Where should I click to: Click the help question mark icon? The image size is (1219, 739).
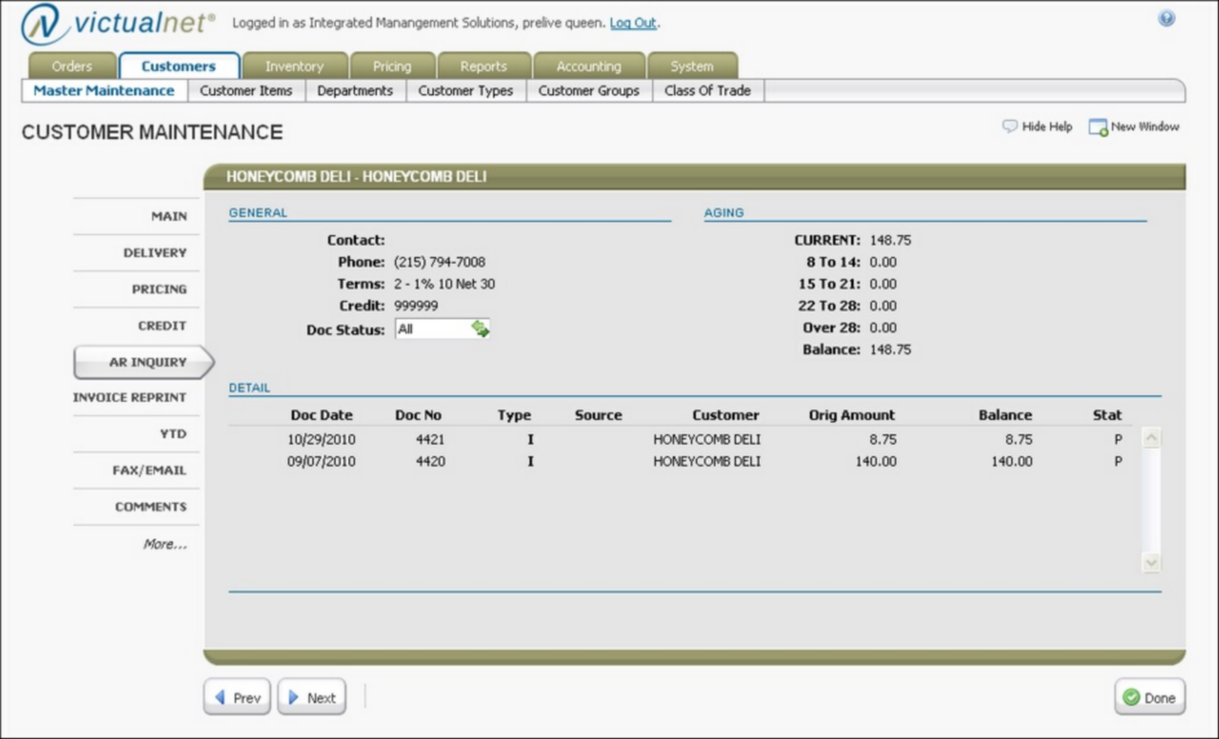coord(1166,19)
